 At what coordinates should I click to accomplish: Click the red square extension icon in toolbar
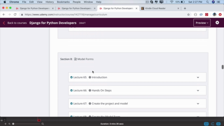[206, 15]
